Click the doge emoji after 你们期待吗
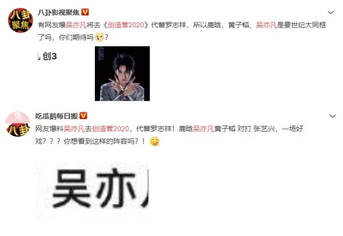343x236 pixels. pos(99,38)
